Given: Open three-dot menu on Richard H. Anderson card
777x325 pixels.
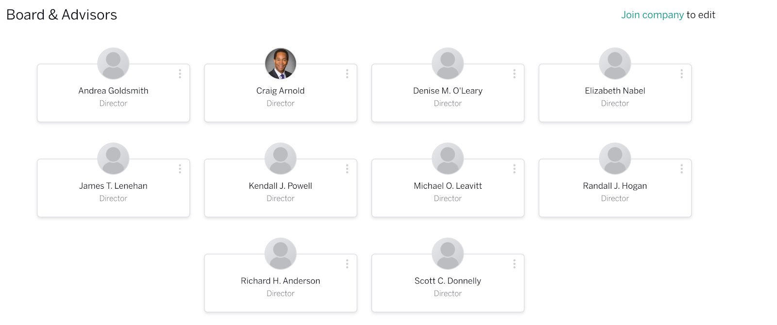Looking at the screenshot, I should coord(347,264).
